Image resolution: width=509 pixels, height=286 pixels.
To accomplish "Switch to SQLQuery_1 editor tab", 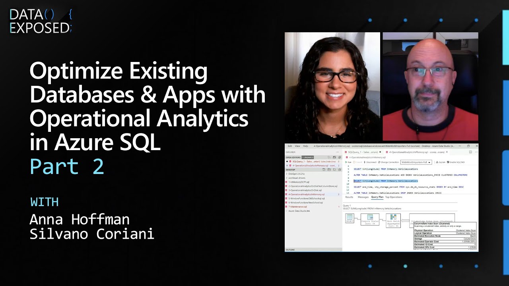I will pos(363,152).
